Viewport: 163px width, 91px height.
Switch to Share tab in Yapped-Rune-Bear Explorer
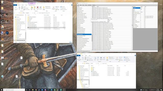tap(22, 5)
